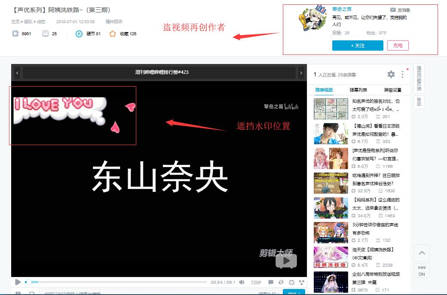Click the 投稿: 26 uploader stat
The height and width of the screenshot is (295, 447).
click(x=341, y=33)
